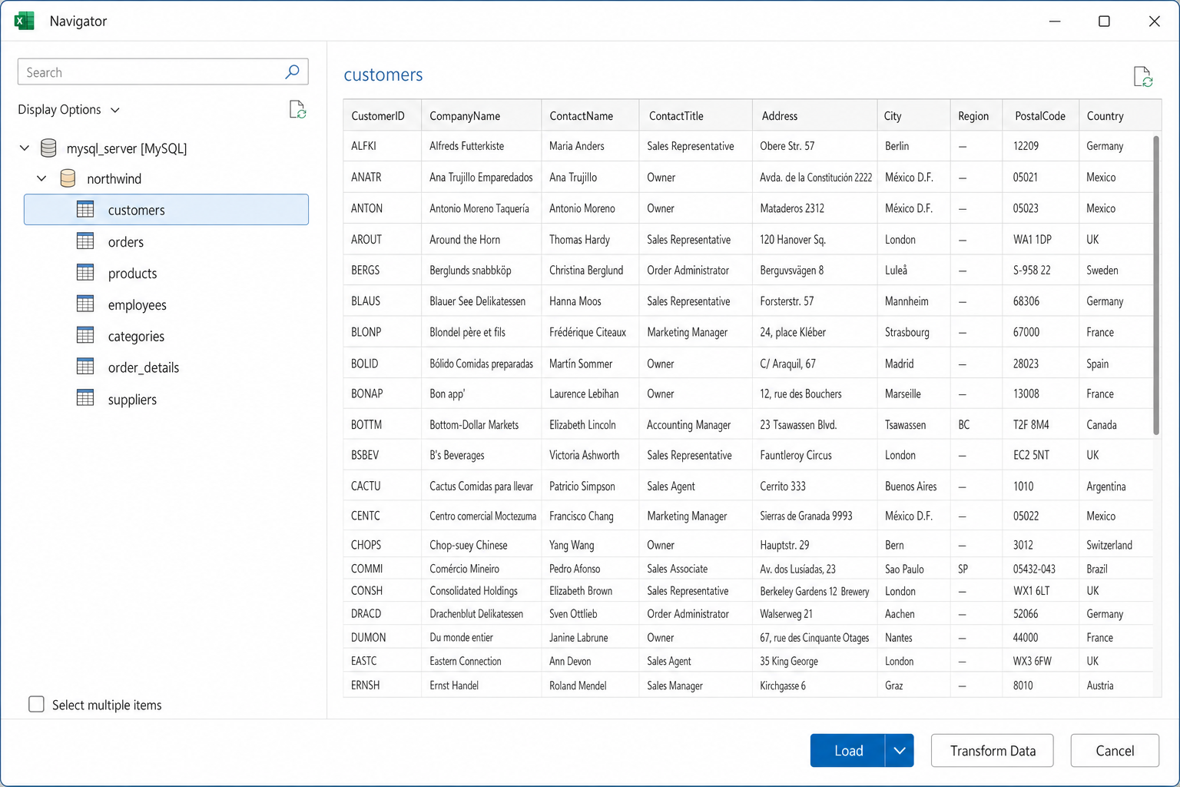Click the Excel logo in the title bar
Screen dimensions: 1180x787
point(25,21)
